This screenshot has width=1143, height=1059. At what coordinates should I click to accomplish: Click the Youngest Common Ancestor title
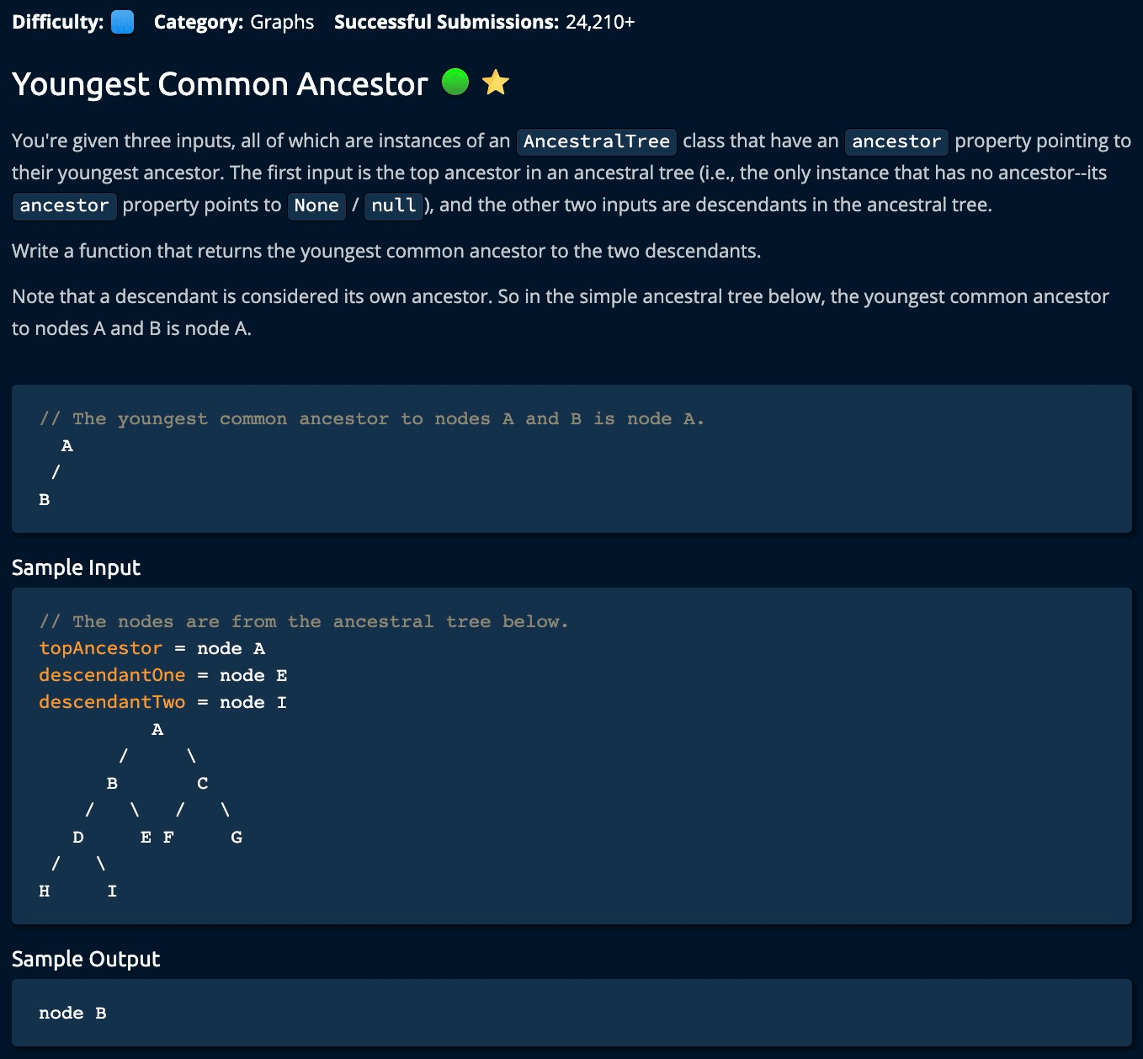click(x=220, y=84)
